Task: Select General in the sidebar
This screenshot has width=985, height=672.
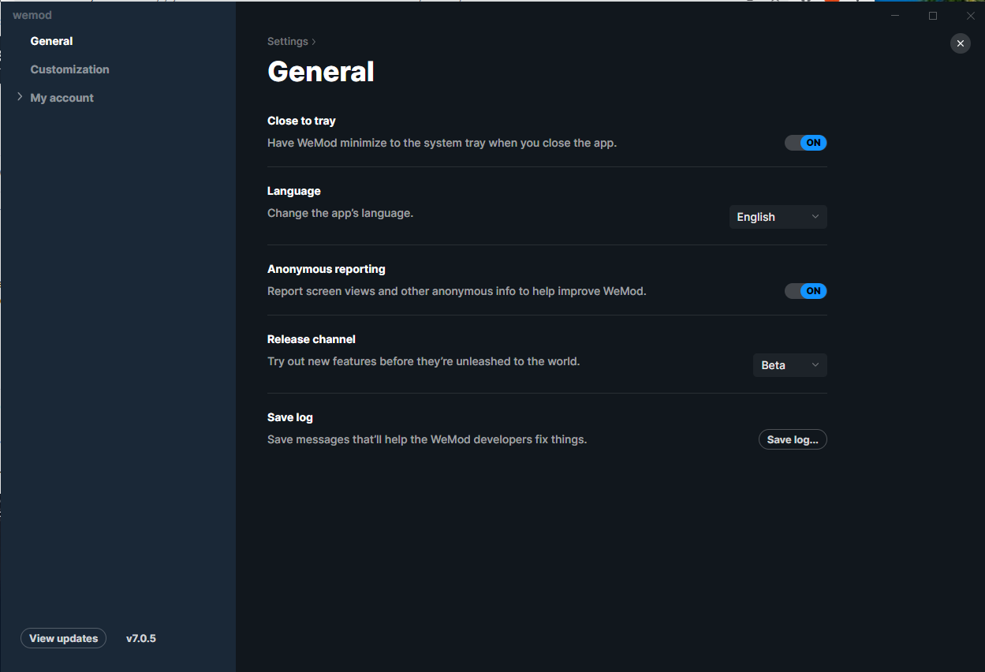Action: click(x=51, y=40)
